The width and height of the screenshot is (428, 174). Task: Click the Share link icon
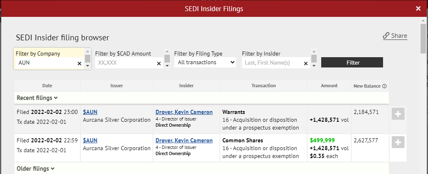[386, 36]
